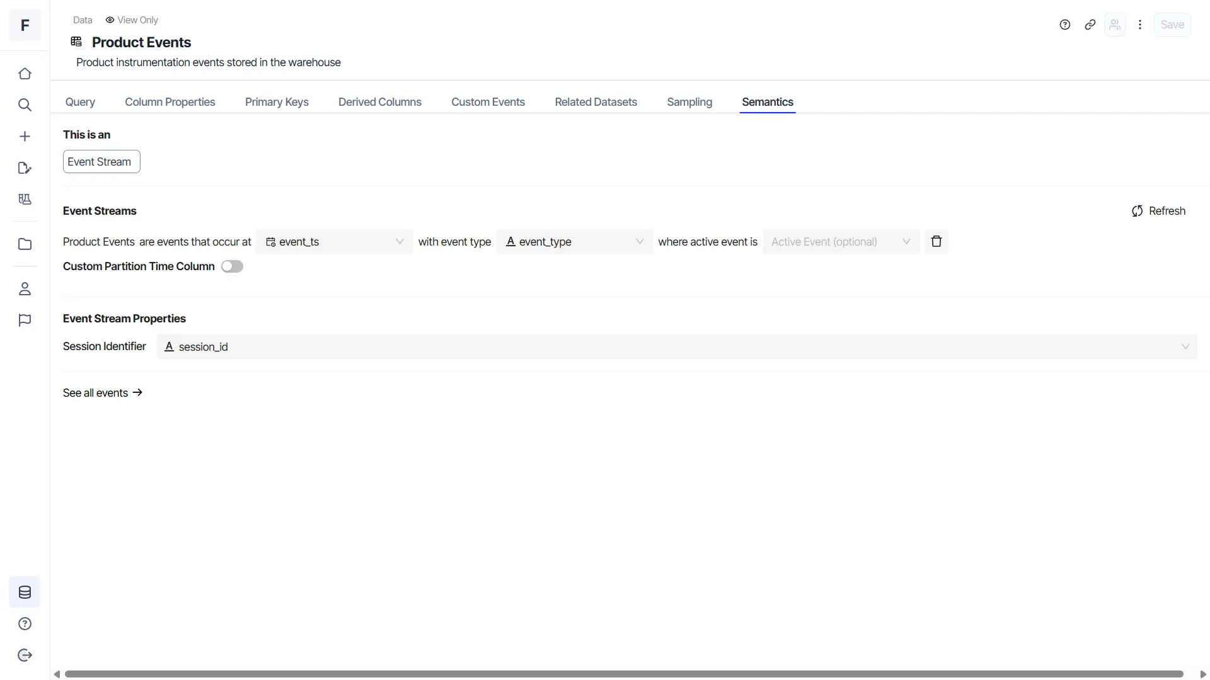The width and height of the screenshot is (1210, 680).
Task: Toggle Custom Partition Time Column switch
Action: (232, 266)
